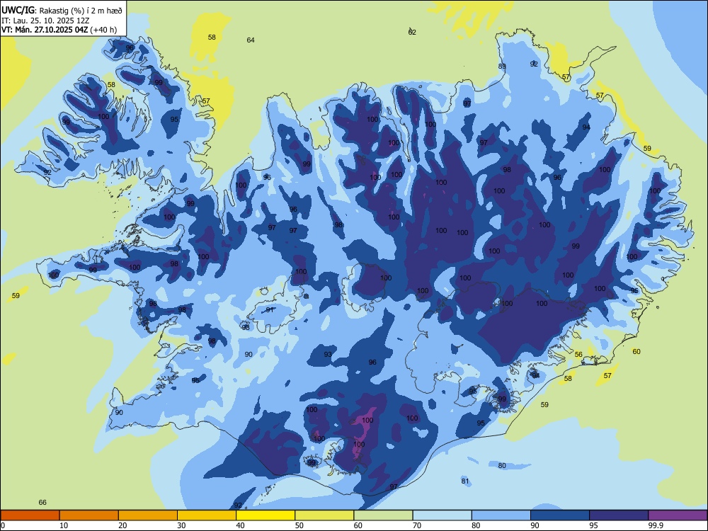The image size is (708, 531).
Task: Click the dark orange 0–10 legend swatch
Action: [x=30, y=515]
